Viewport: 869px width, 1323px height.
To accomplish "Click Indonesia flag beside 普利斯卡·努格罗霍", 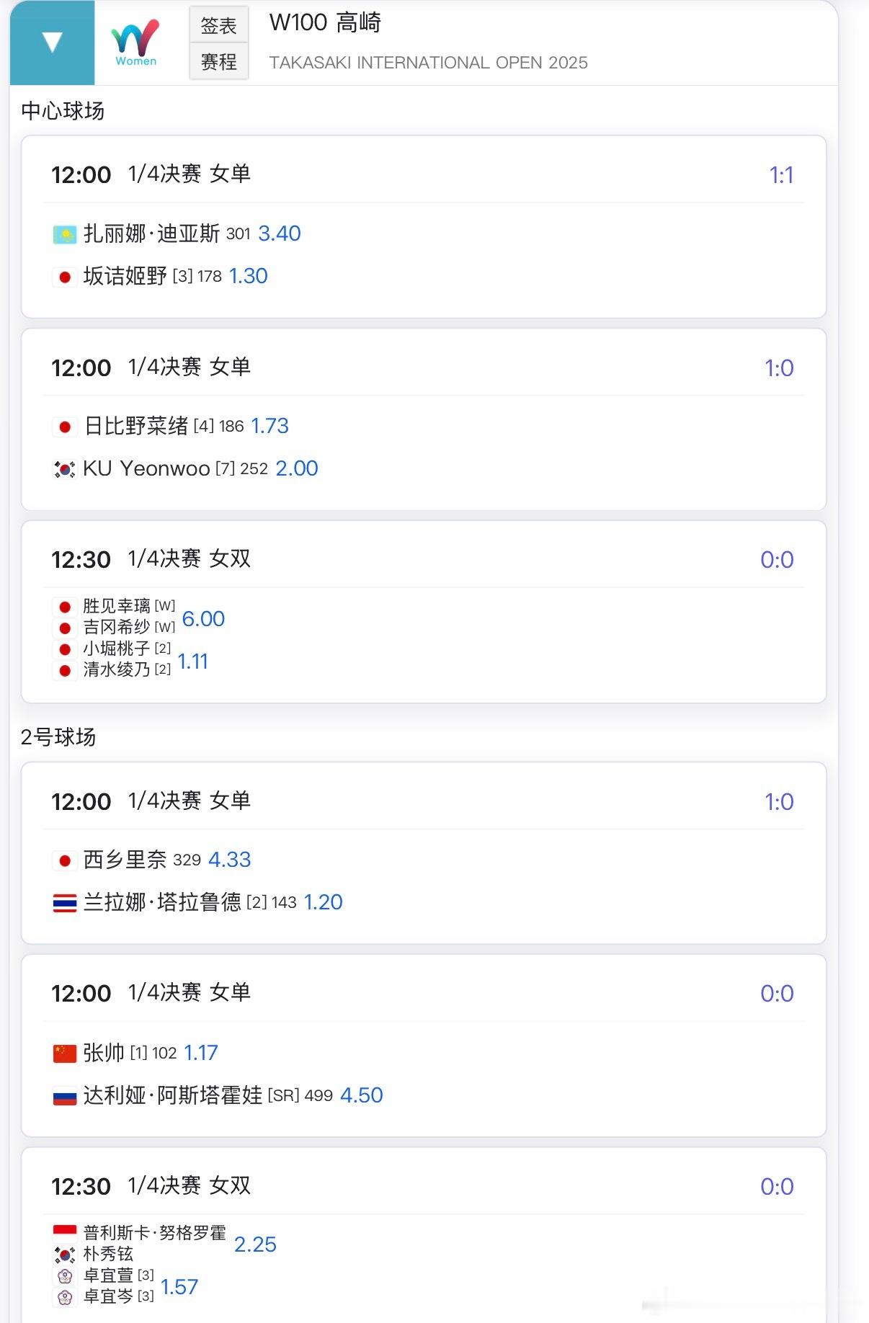I will point(65,1232).
